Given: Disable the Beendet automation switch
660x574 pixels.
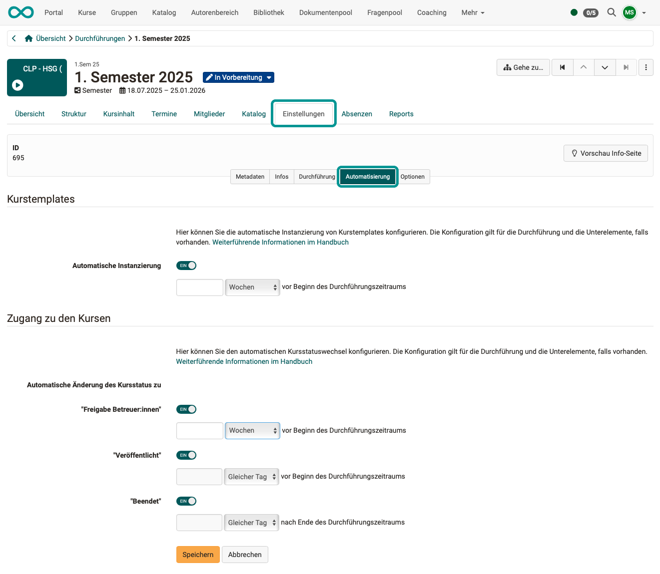Looking at the screenshot, I should [x=186, y=501].
